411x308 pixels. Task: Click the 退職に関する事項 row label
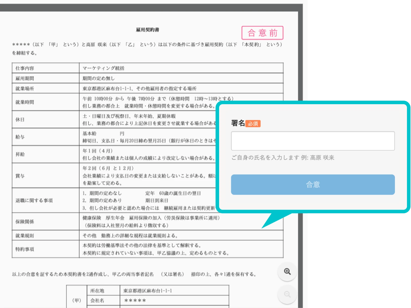tap(34, 201)
